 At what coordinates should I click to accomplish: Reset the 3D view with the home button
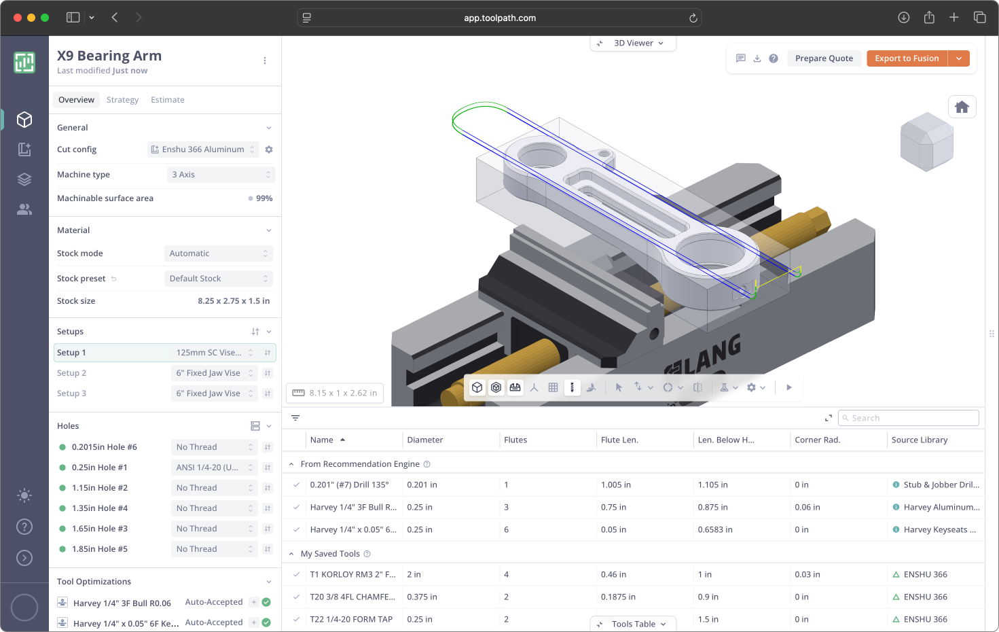pos(962,107)
